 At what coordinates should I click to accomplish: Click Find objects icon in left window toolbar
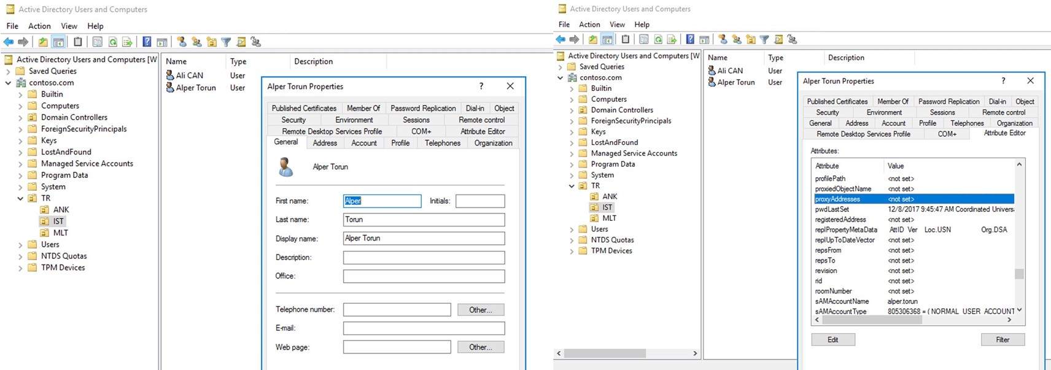(241, 42)
